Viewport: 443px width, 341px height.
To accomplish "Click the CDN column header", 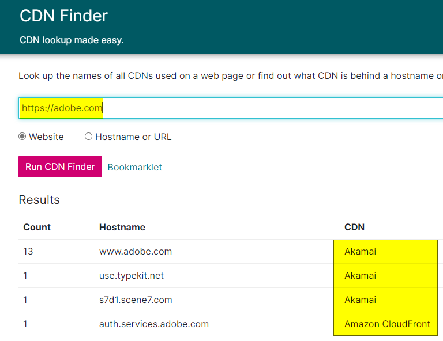I will (354, 227).
